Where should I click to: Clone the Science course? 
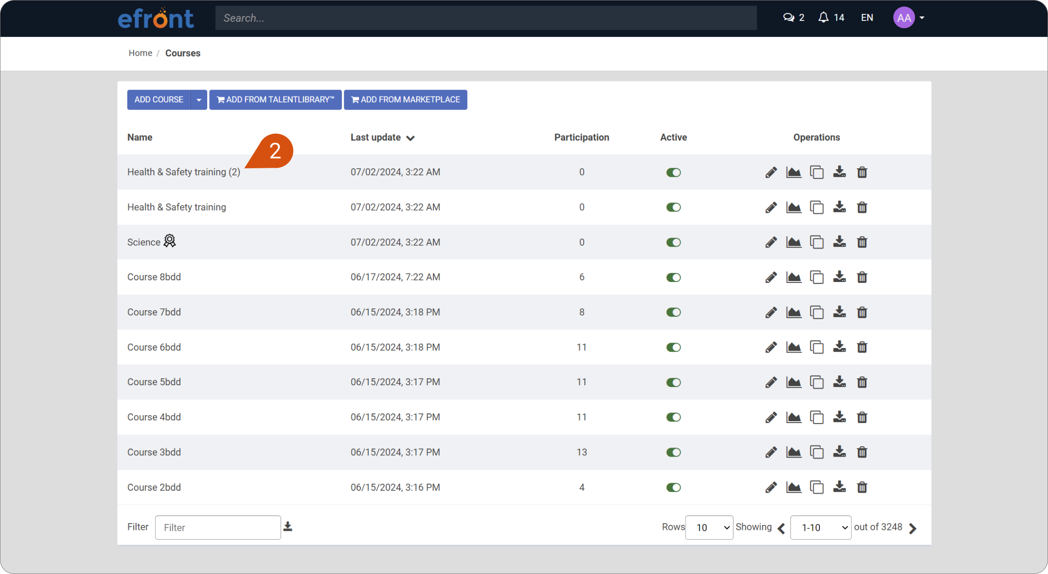pyautogui.click(x=817, y=242)
